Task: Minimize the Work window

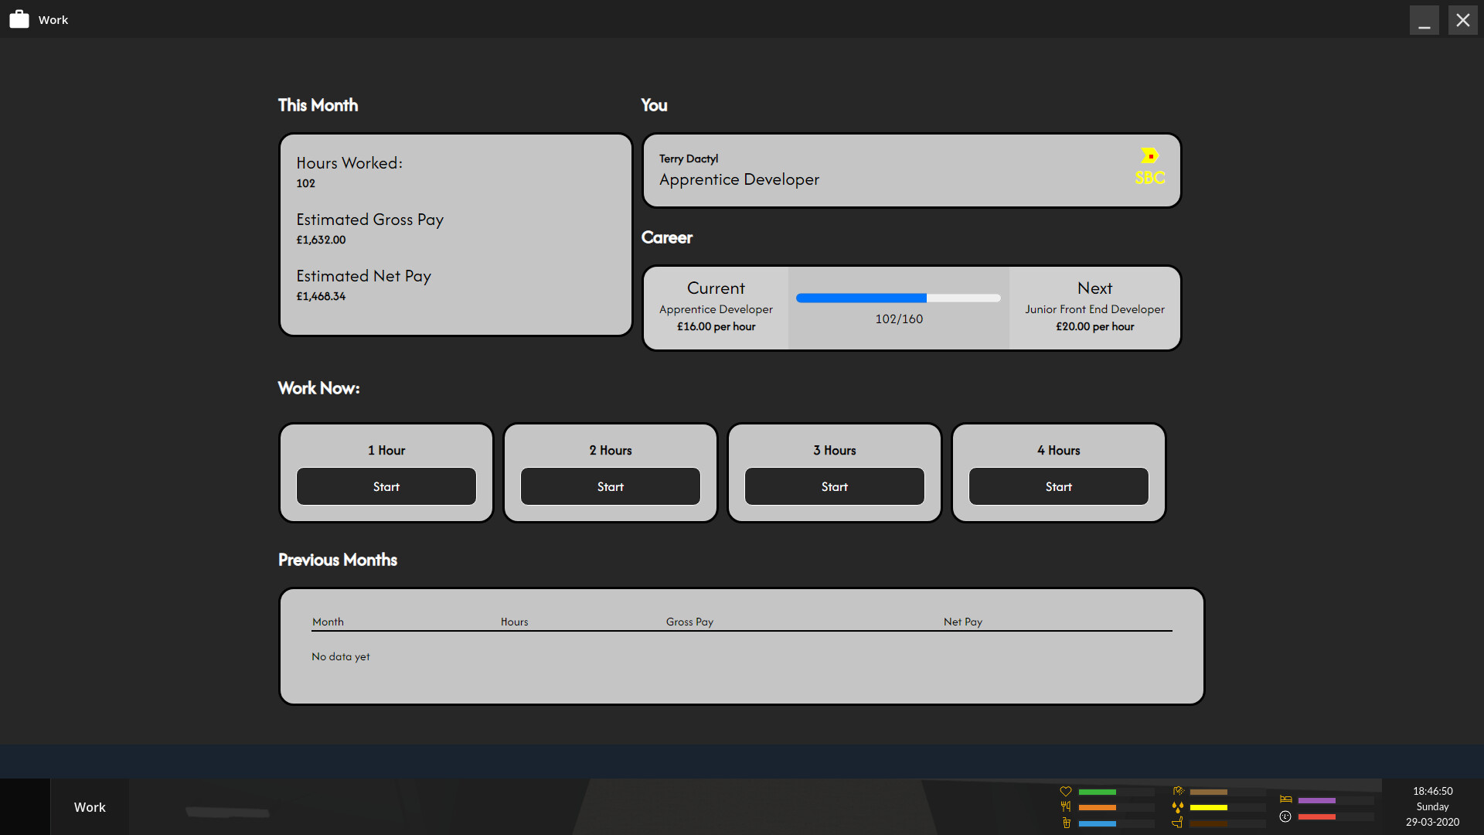Action: 1424,20
